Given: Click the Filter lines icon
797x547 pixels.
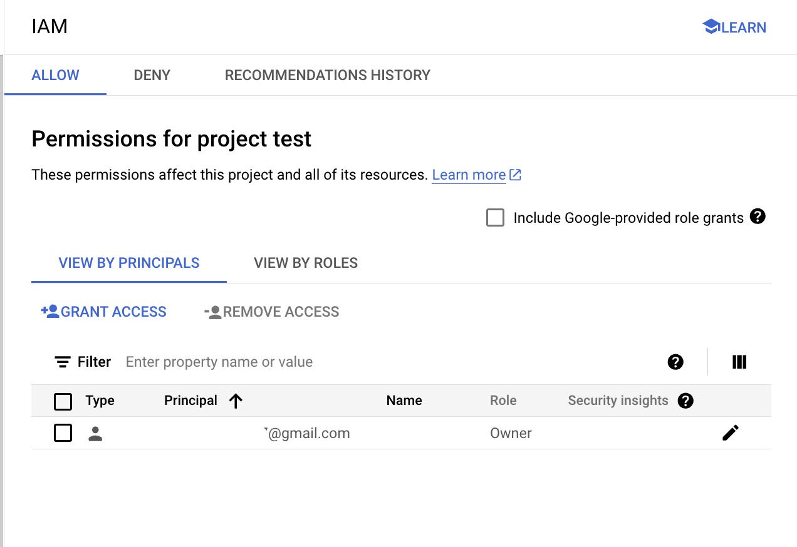Looking at the screenshot, I should click(x=62, y=362).
